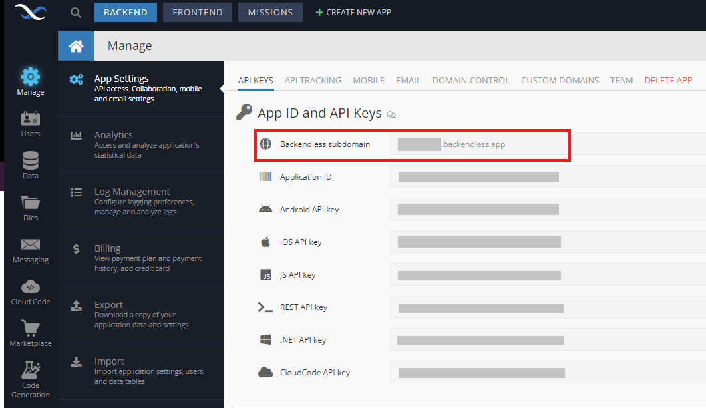Open Log Management menu entry
Viewport: 706px width, 408px height.
click(141, 202)
